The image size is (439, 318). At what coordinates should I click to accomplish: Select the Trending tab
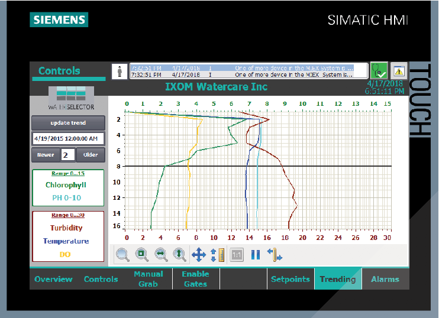(x=338, y=279)
